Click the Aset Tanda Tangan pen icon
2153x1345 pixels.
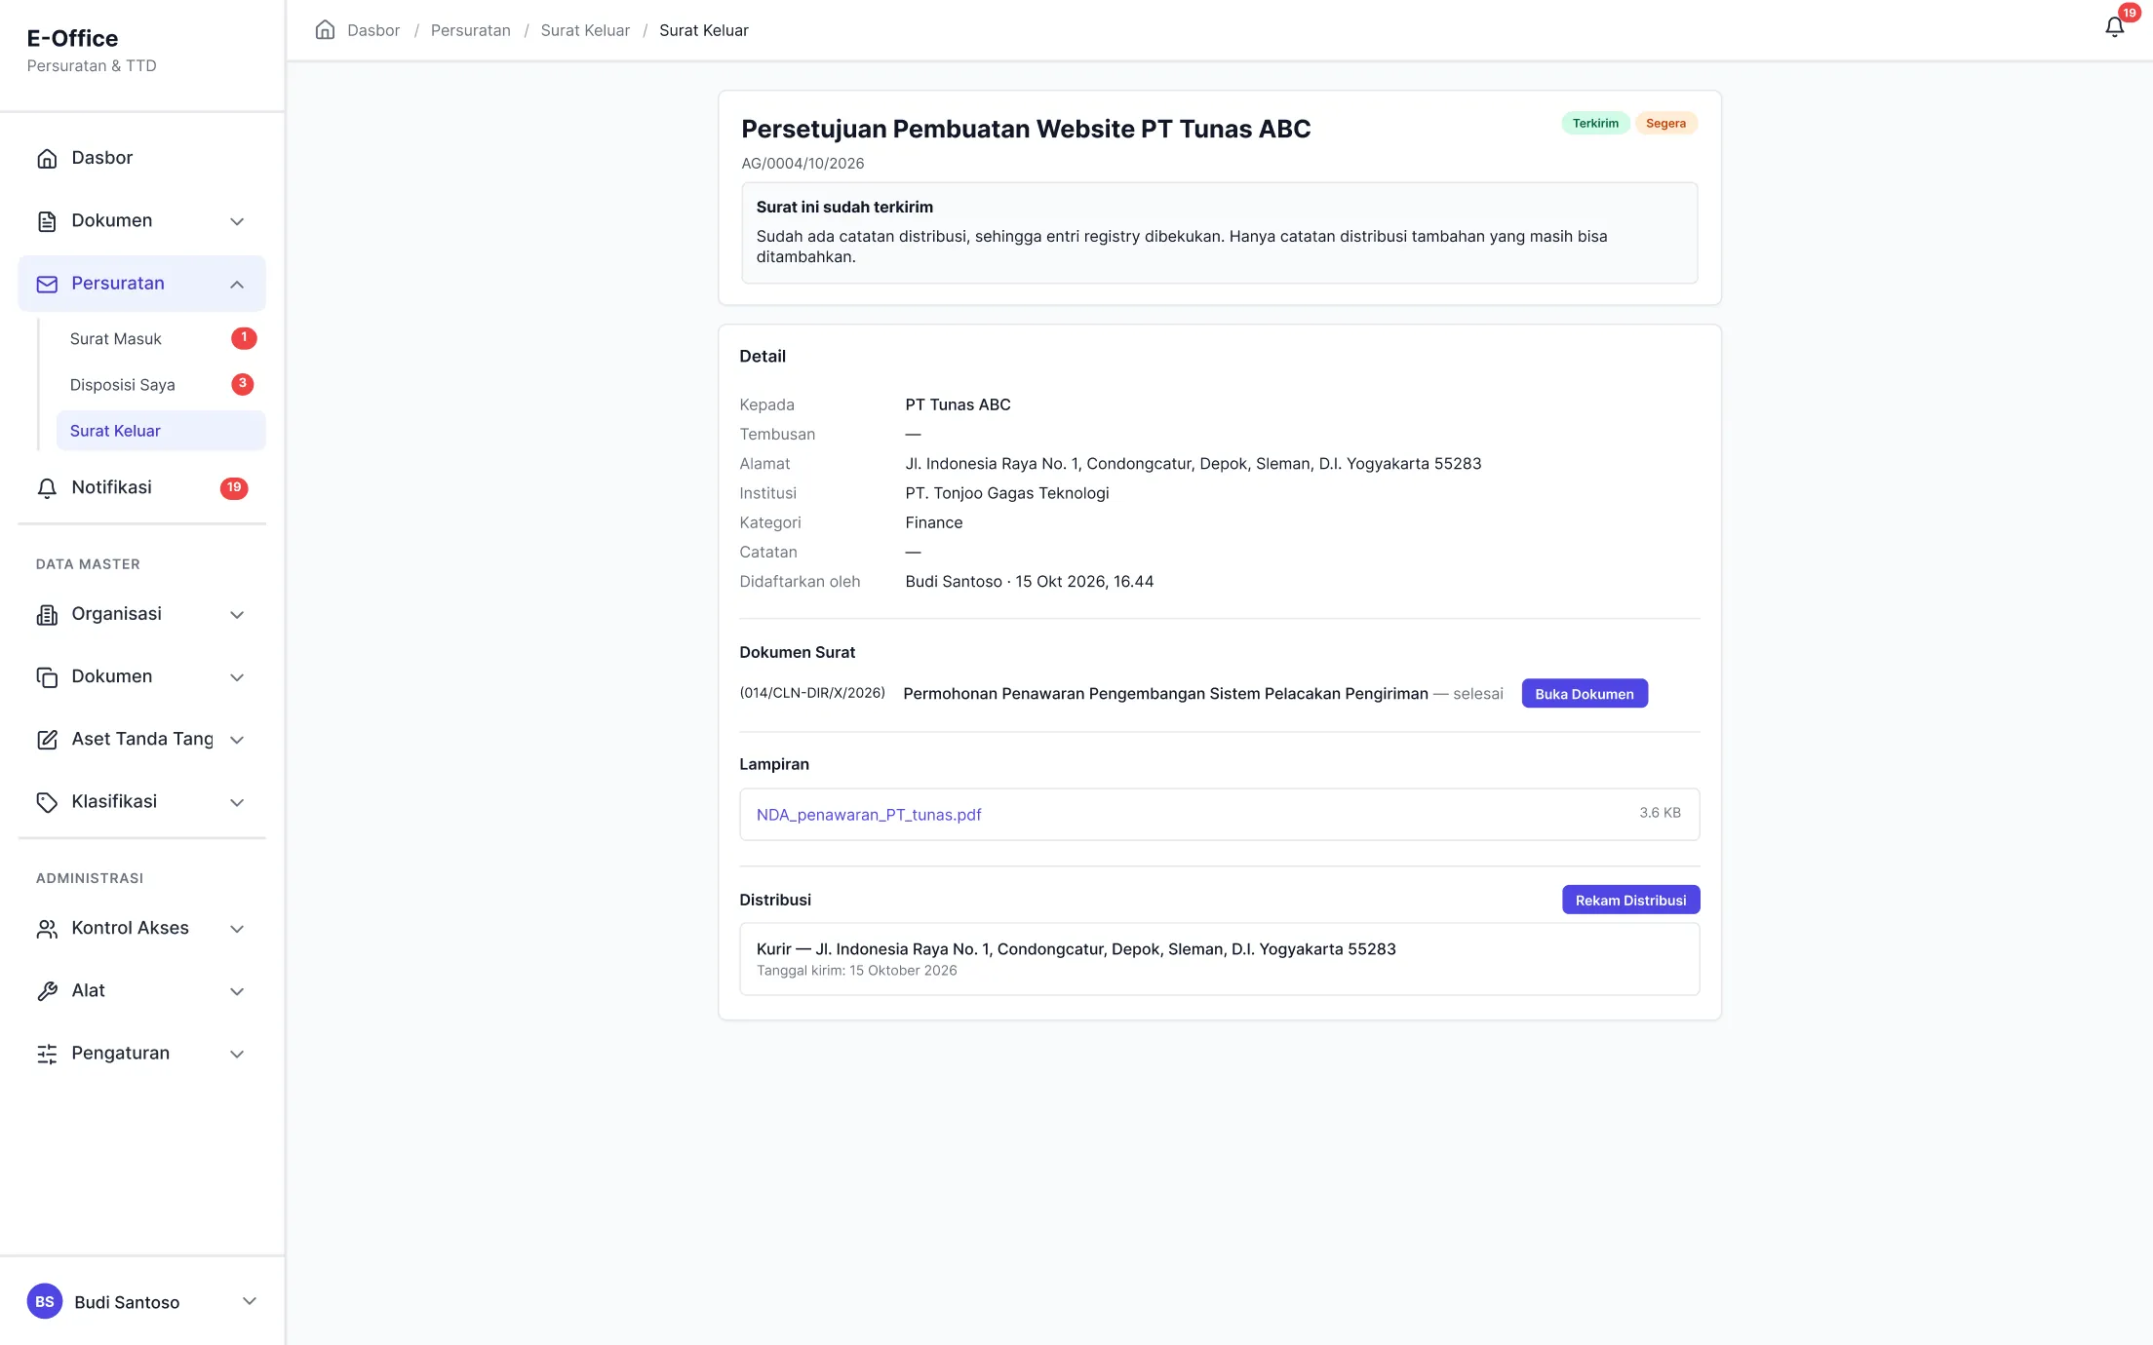pos(47,739)
